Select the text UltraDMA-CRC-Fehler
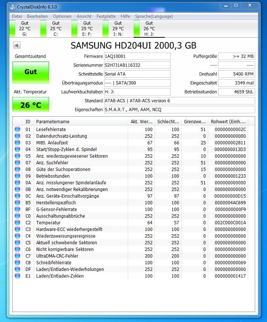The width and height of the screenshot is (267, 322). click(x=57, y=256)
